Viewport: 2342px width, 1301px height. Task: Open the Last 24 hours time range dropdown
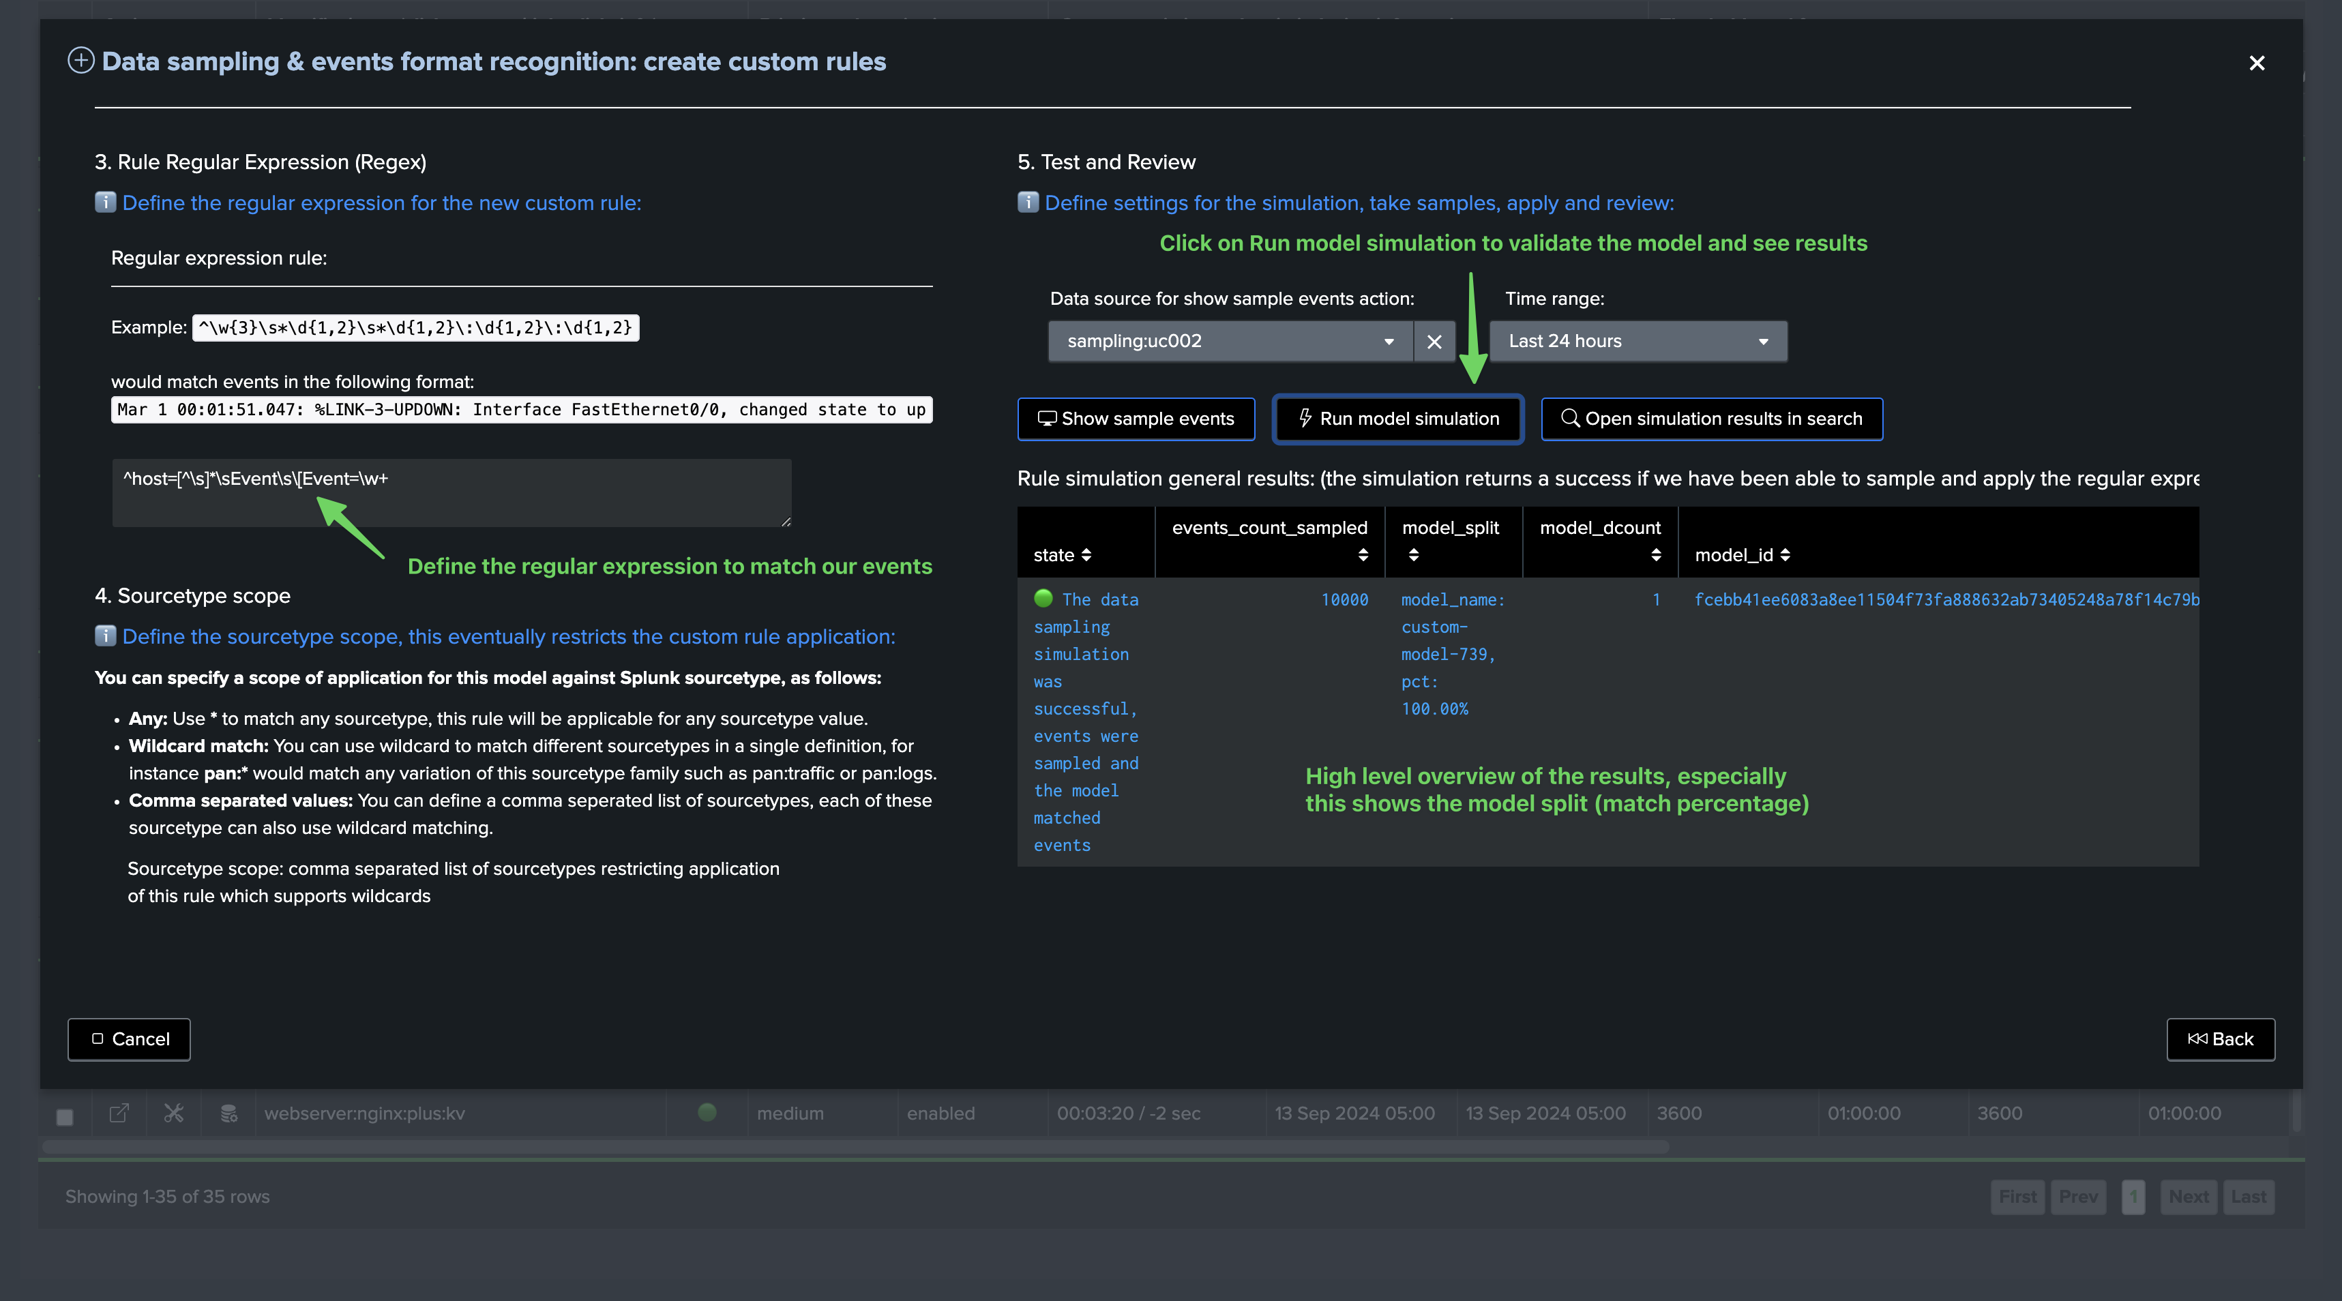coord(1637,342)
